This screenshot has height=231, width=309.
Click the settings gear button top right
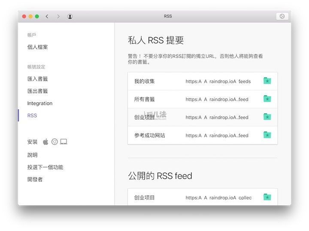coord(282,16)
